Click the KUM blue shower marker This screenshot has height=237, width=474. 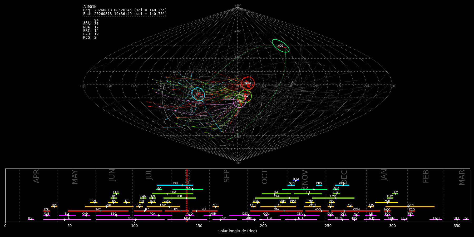(296, 181)
